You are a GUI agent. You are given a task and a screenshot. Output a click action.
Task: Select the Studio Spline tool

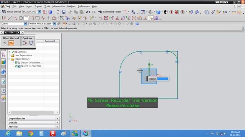pos(43,18)
